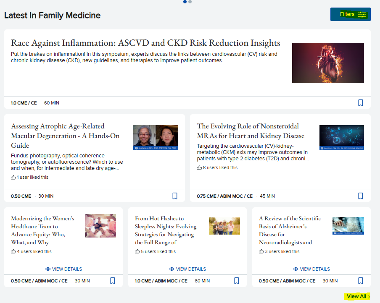Bookmark the Macular Degeneration hands-on guide
Viewport: 380px width, 303px height.
(x=175, y=196)
